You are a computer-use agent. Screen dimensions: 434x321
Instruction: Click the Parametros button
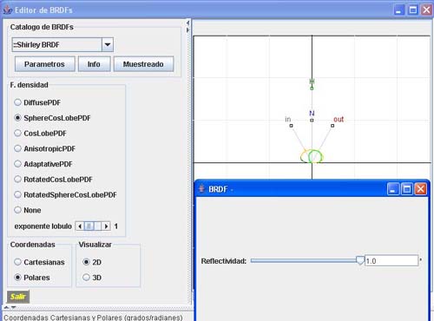[45, 64]
